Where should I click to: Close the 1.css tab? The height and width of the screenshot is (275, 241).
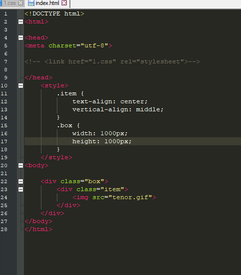click(x=20, y=3)
